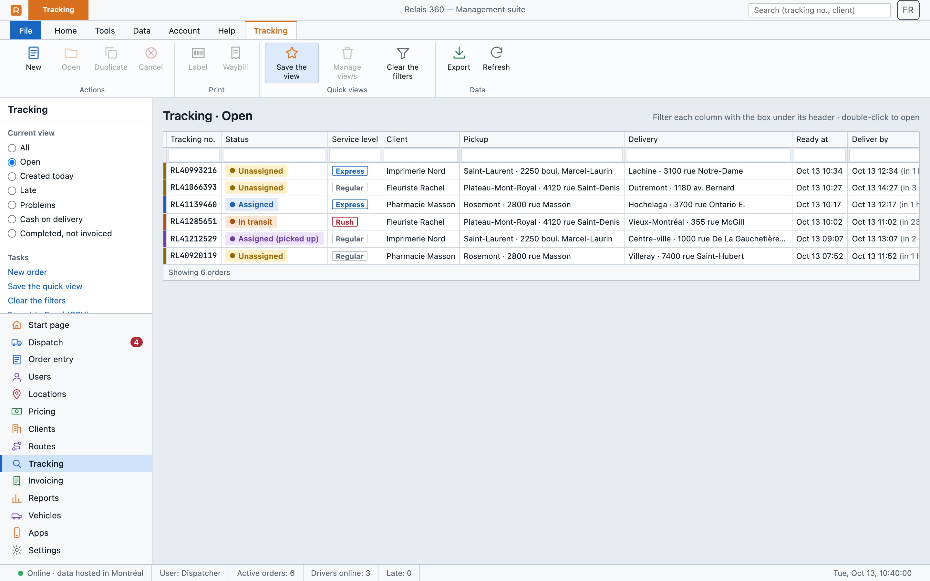Click the Service level filter box
The height and width of the screenshot is (581, 930).
coord(355,155)
